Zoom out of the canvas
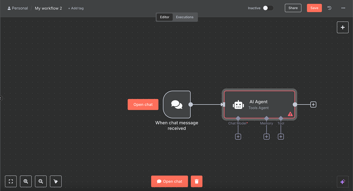Screen dimensions: 353x191 coord(41,181)
